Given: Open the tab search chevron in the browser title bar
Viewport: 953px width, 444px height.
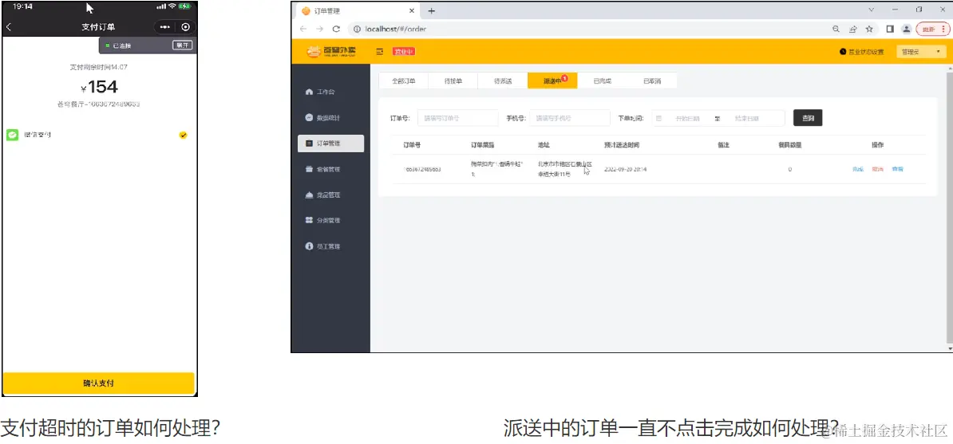Looking at the screenshot, I should tap(871, 10).
